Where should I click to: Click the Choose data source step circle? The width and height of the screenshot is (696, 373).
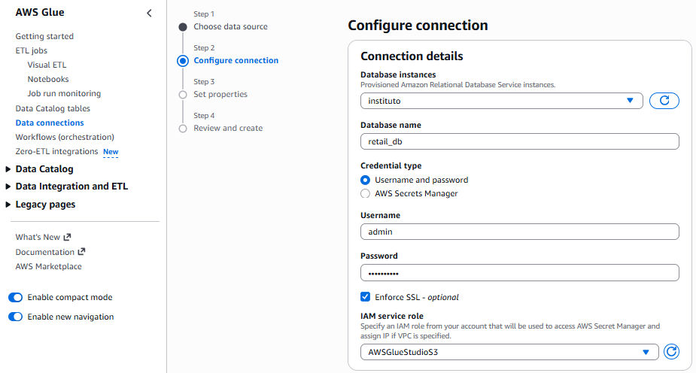(183, 27)
